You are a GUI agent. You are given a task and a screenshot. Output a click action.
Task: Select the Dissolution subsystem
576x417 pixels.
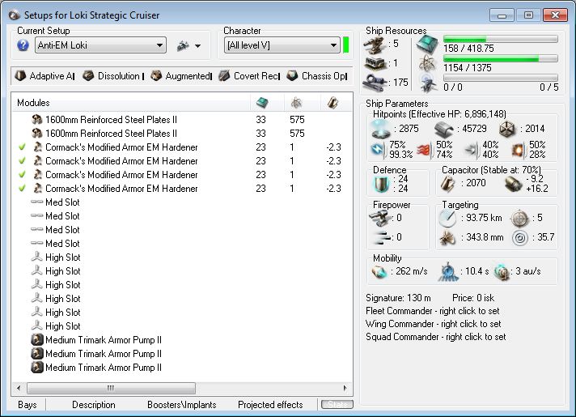coord(112,76)
